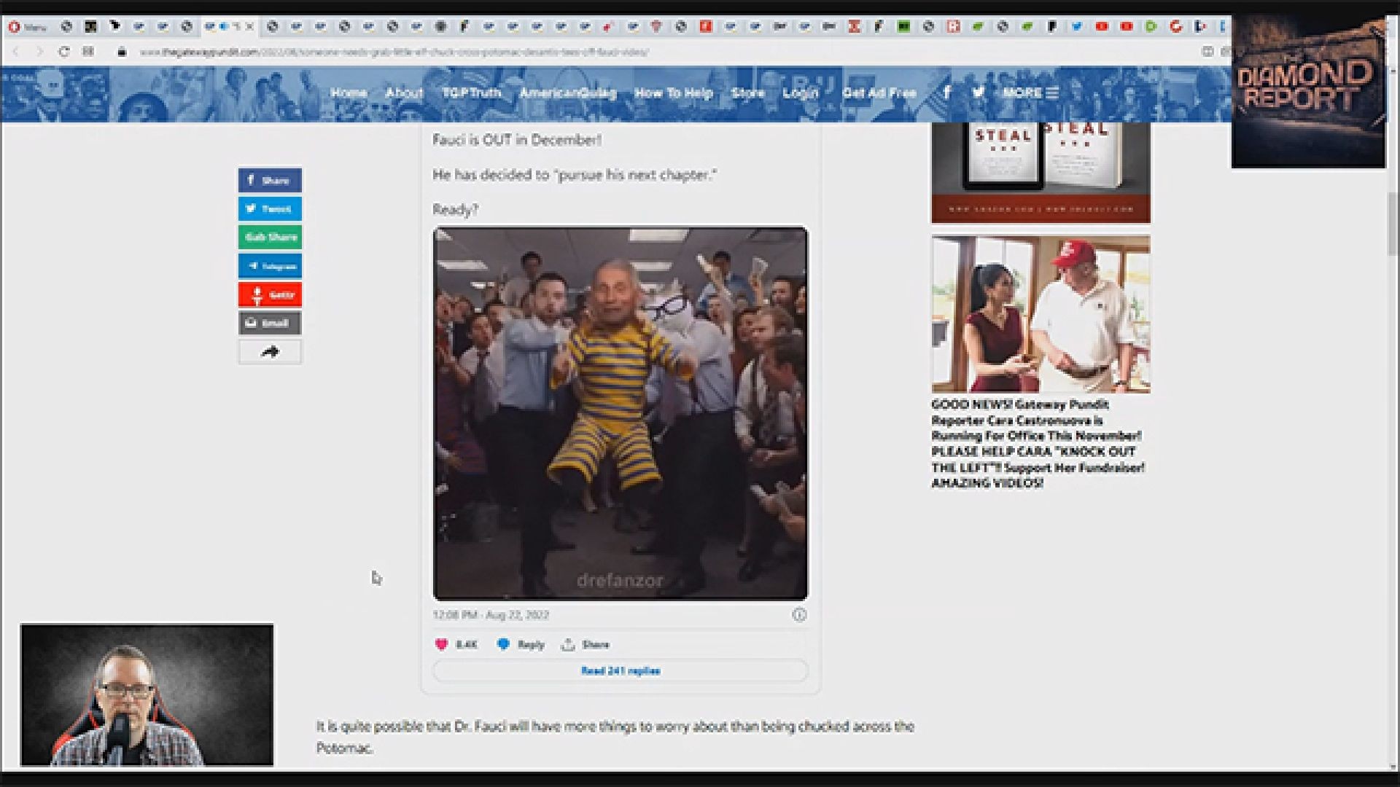The width and height of the screenshot is (1400, 787).
Task: Click tweet timestamp Aug 22, 2022
Action: click(x=491, y=615)
